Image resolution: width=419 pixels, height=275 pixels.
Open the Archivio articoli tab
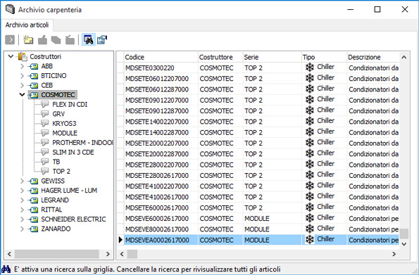click(27, 25)
